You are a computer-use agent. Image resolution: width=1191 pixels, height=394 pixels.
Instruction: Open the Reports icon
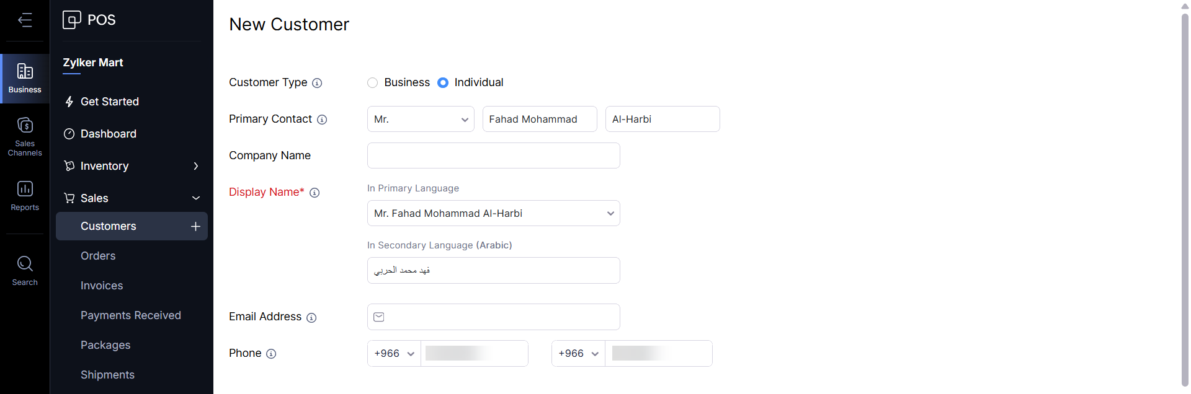25,195
